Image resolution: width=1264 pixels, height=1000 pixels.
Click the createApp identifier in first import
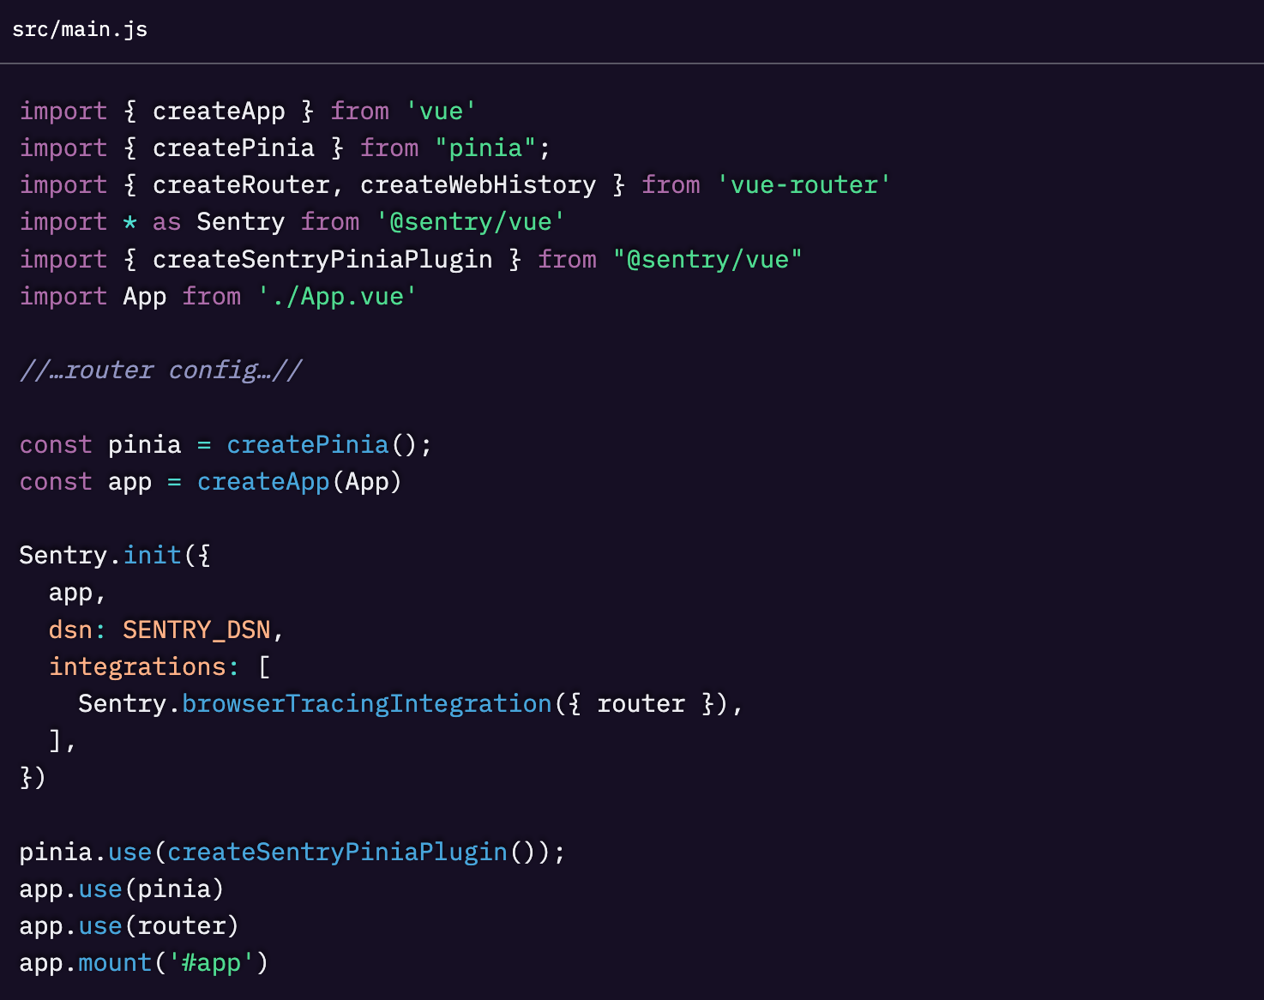pos(219,111)
